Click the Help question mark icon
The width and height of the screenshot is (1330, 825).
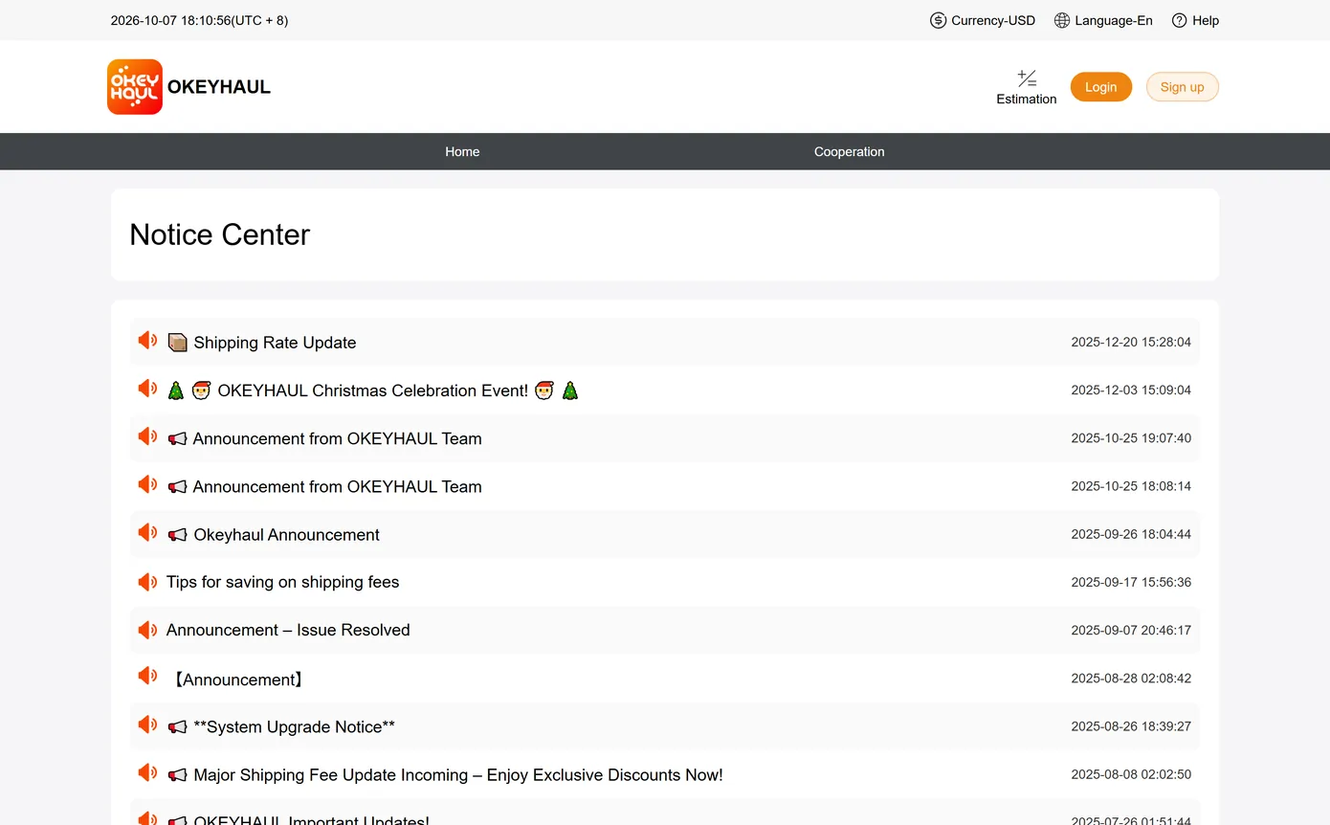[x=1180, y=20]
